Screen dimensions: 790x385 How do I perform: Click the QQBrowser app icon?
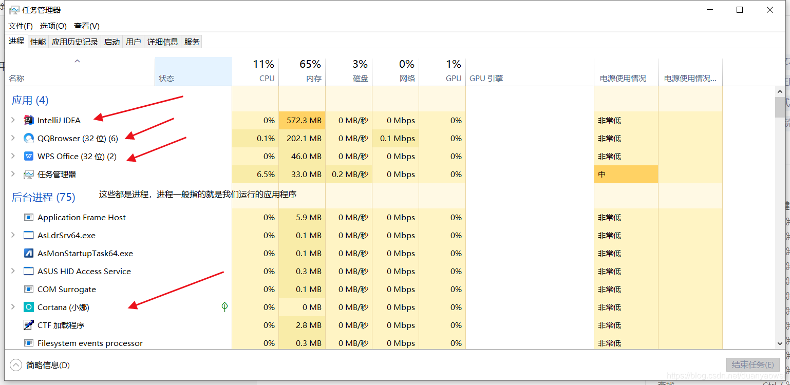pos(29,139)
